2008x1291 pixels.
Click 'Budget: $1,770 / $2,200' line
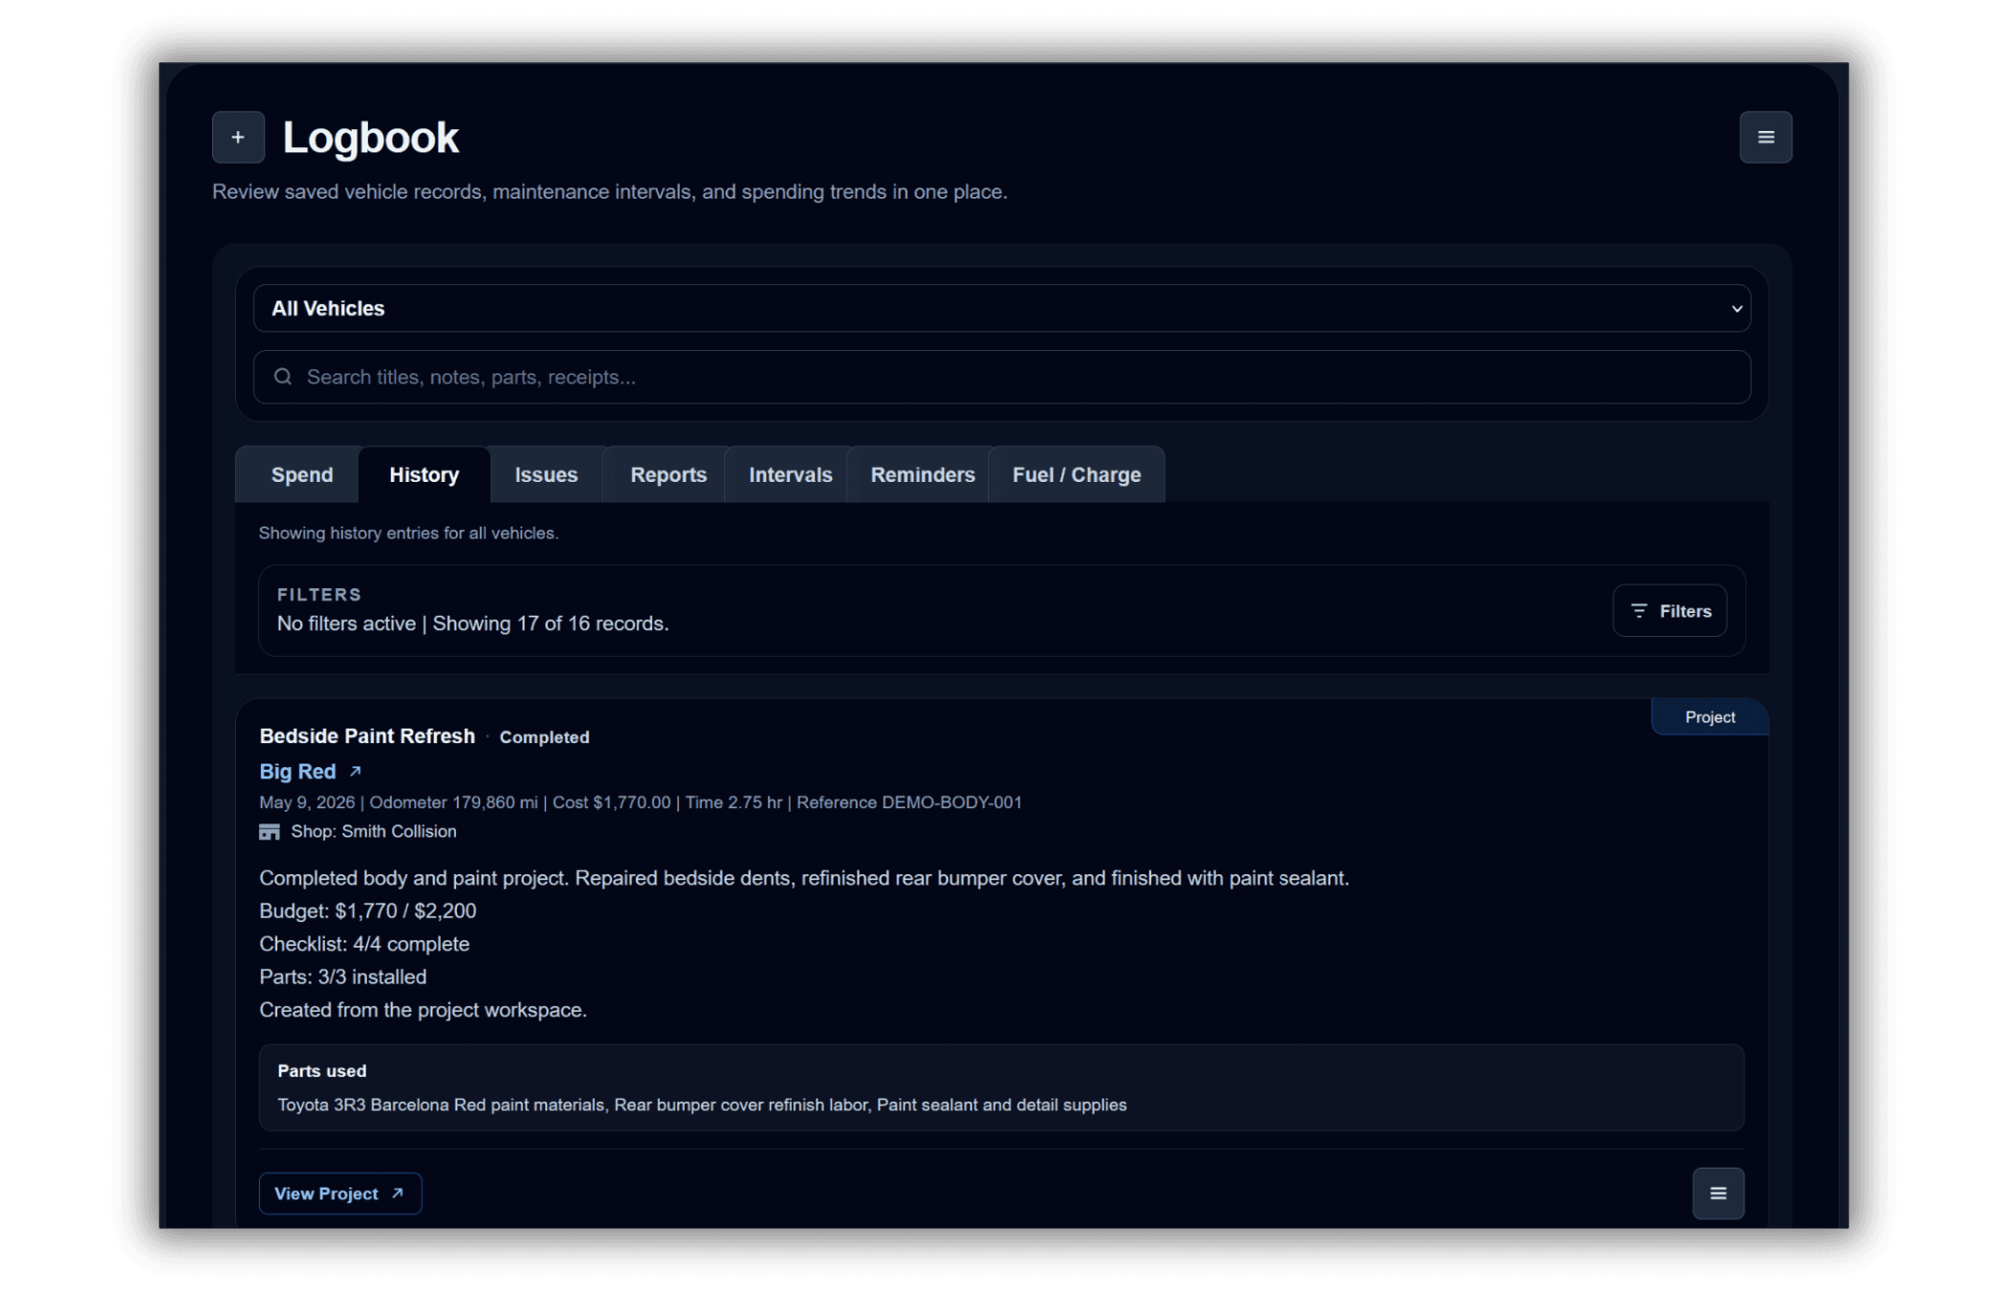click(x=367, y=910)
